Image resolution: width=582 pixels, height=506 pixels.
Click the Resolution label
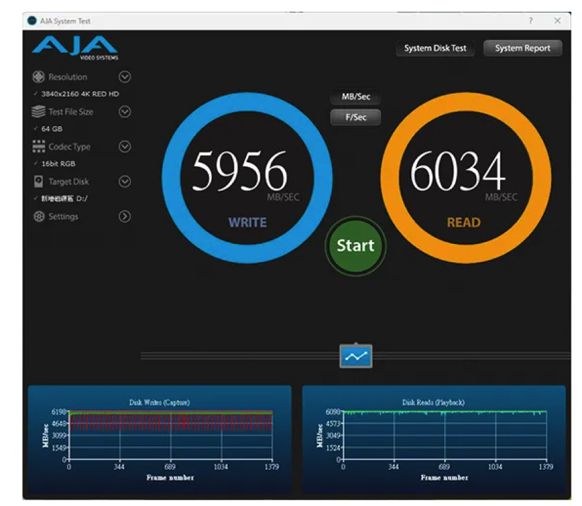coord(68,77)
